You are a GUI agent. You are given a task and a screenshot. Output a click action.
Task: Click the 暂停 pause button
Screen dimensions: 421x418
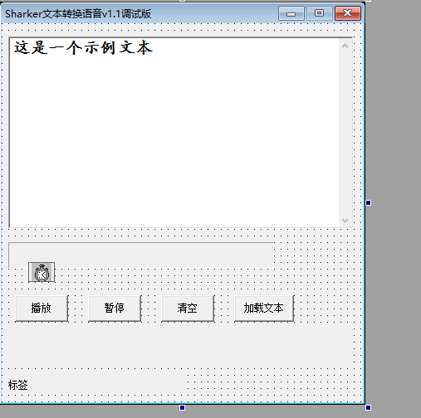click(x=115, y=309)
